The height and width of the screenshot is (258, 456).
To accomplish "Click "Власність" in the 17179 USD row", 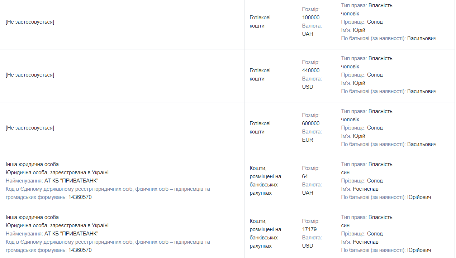I will click(x=380, y=217).
